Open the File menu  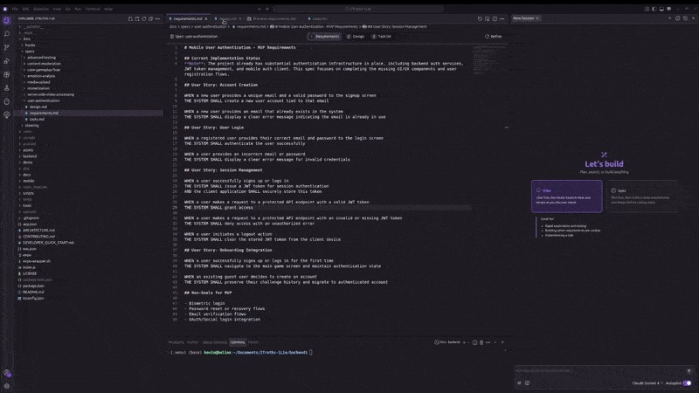[x=15, y=9]
